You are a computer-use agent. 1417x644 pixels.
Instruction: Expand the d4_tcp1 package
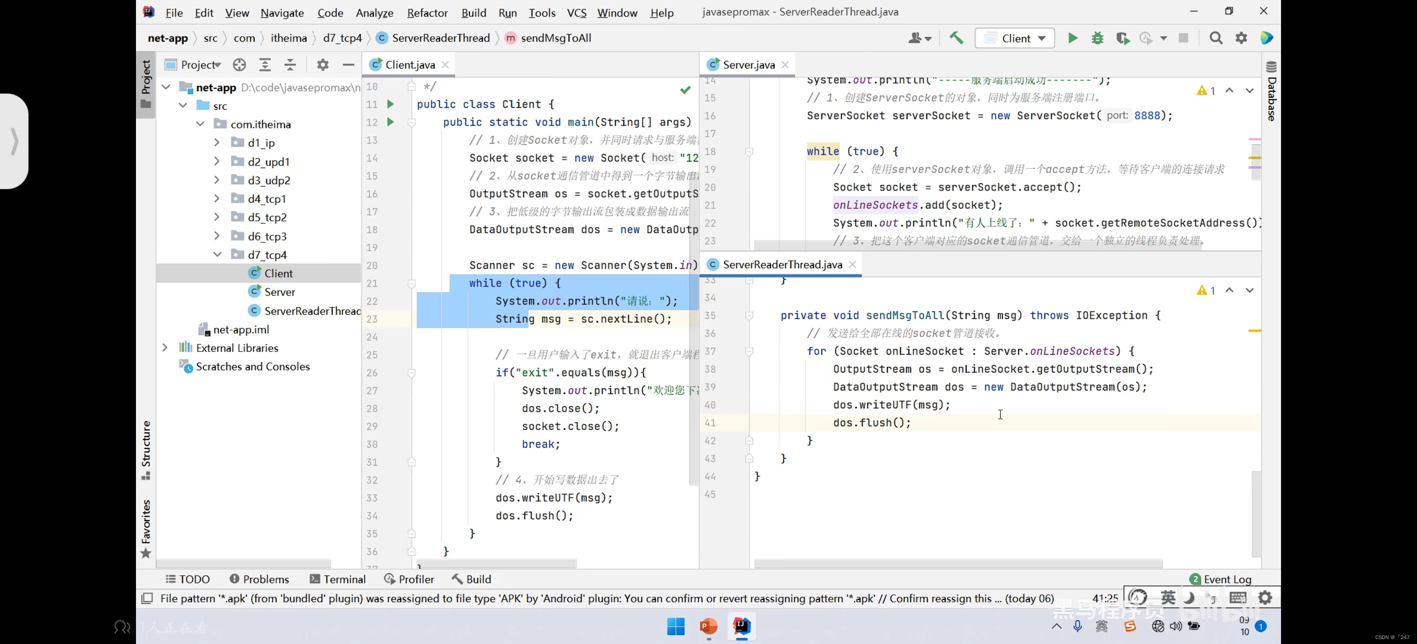tap(217, 199)
